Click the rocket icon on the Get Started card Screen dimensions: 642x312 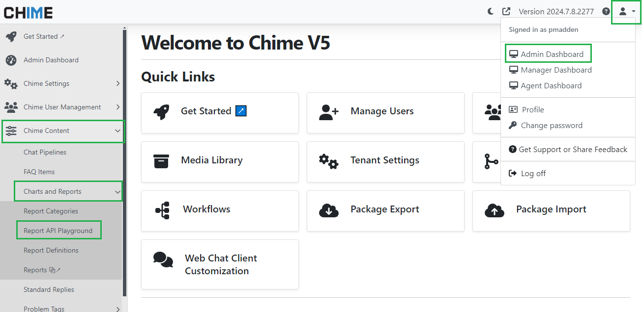pos(162,112)
